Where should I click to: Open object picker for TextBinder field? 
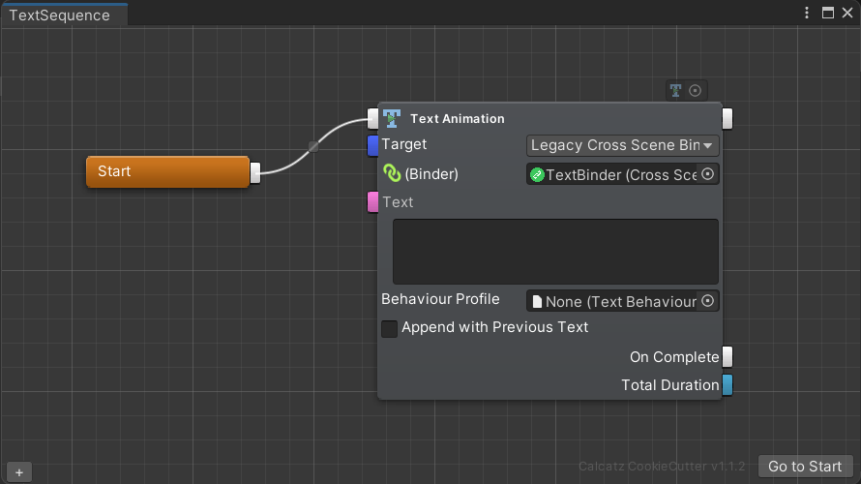point(707,174)
